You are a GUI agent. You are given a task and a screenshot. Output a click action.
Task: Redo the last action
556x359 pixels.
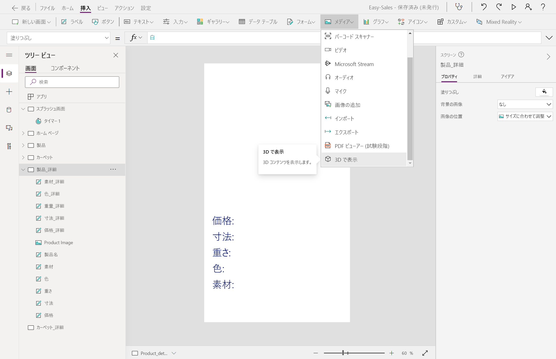499,7
